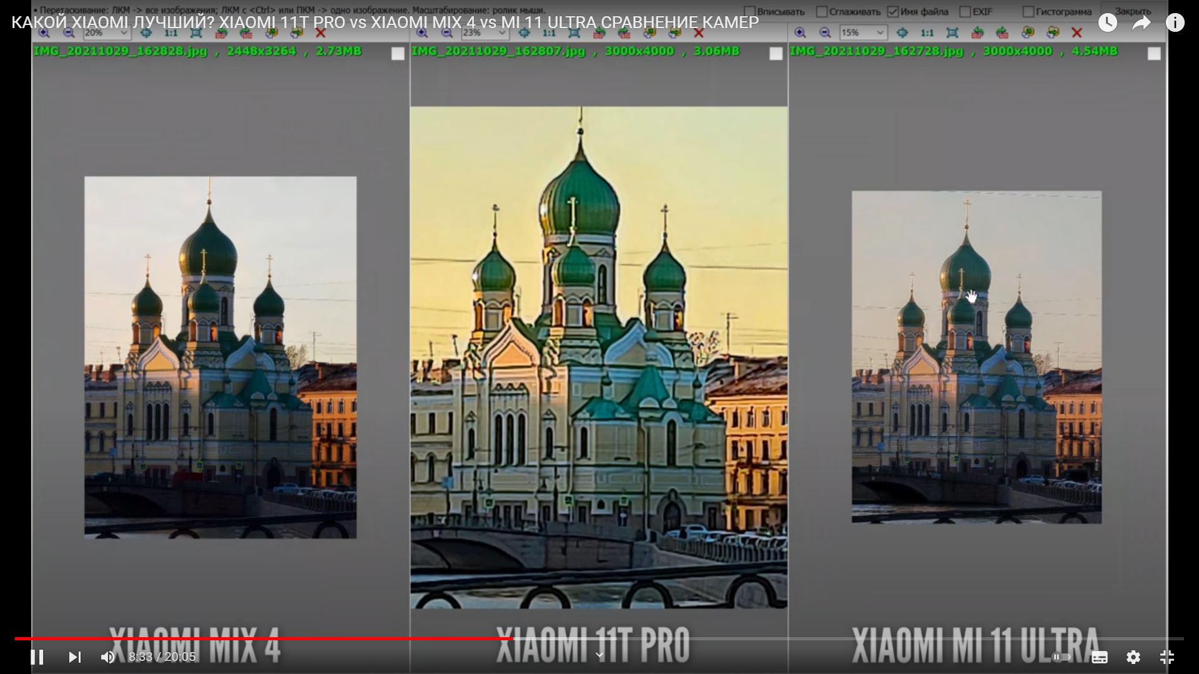
Task: Click the YouTube share arrow icon
Action: pos(1142,23)
